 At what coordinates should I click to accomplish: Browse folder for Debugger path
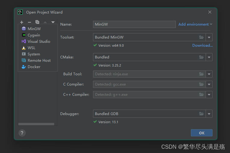coord(201,114)
